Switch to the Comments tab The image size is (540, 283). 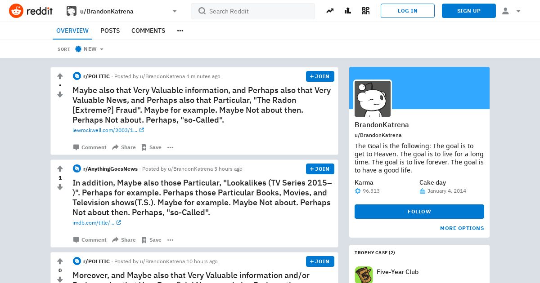pyautogui.click(x=148, y=31)
